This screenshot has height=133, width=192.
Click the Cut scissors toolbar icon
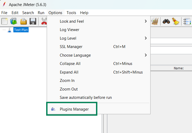[x=44, y=21]
